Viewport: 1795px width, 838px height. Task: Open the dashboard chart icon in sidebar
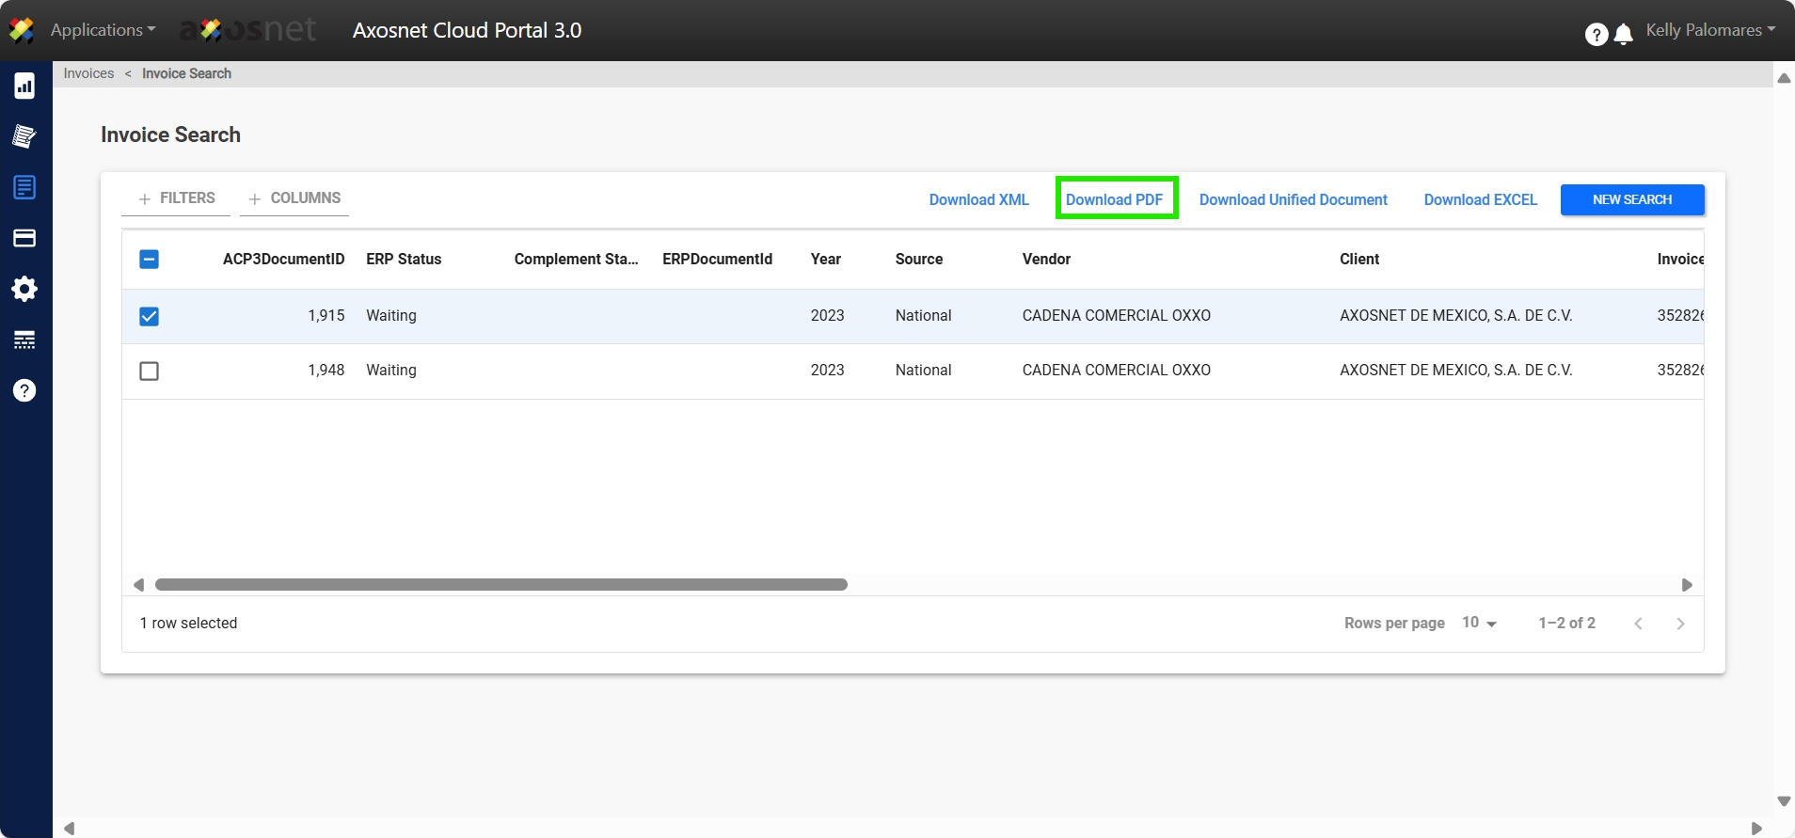click(24, 87)
